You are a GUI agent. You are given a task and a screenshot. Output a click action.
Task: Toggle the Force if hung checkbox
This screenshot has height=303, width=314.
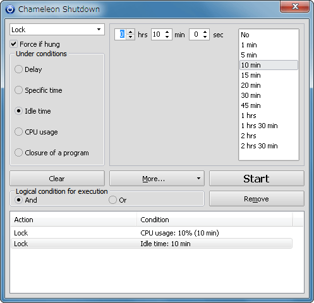pyautogui.click(x=14, y=44)
